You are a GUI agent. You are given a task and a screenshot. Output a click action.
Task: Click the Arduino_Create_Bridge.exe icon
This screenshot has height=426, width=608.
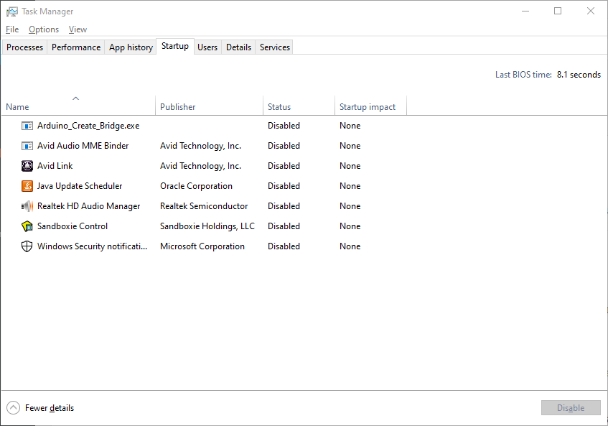[x=27, y=126]
